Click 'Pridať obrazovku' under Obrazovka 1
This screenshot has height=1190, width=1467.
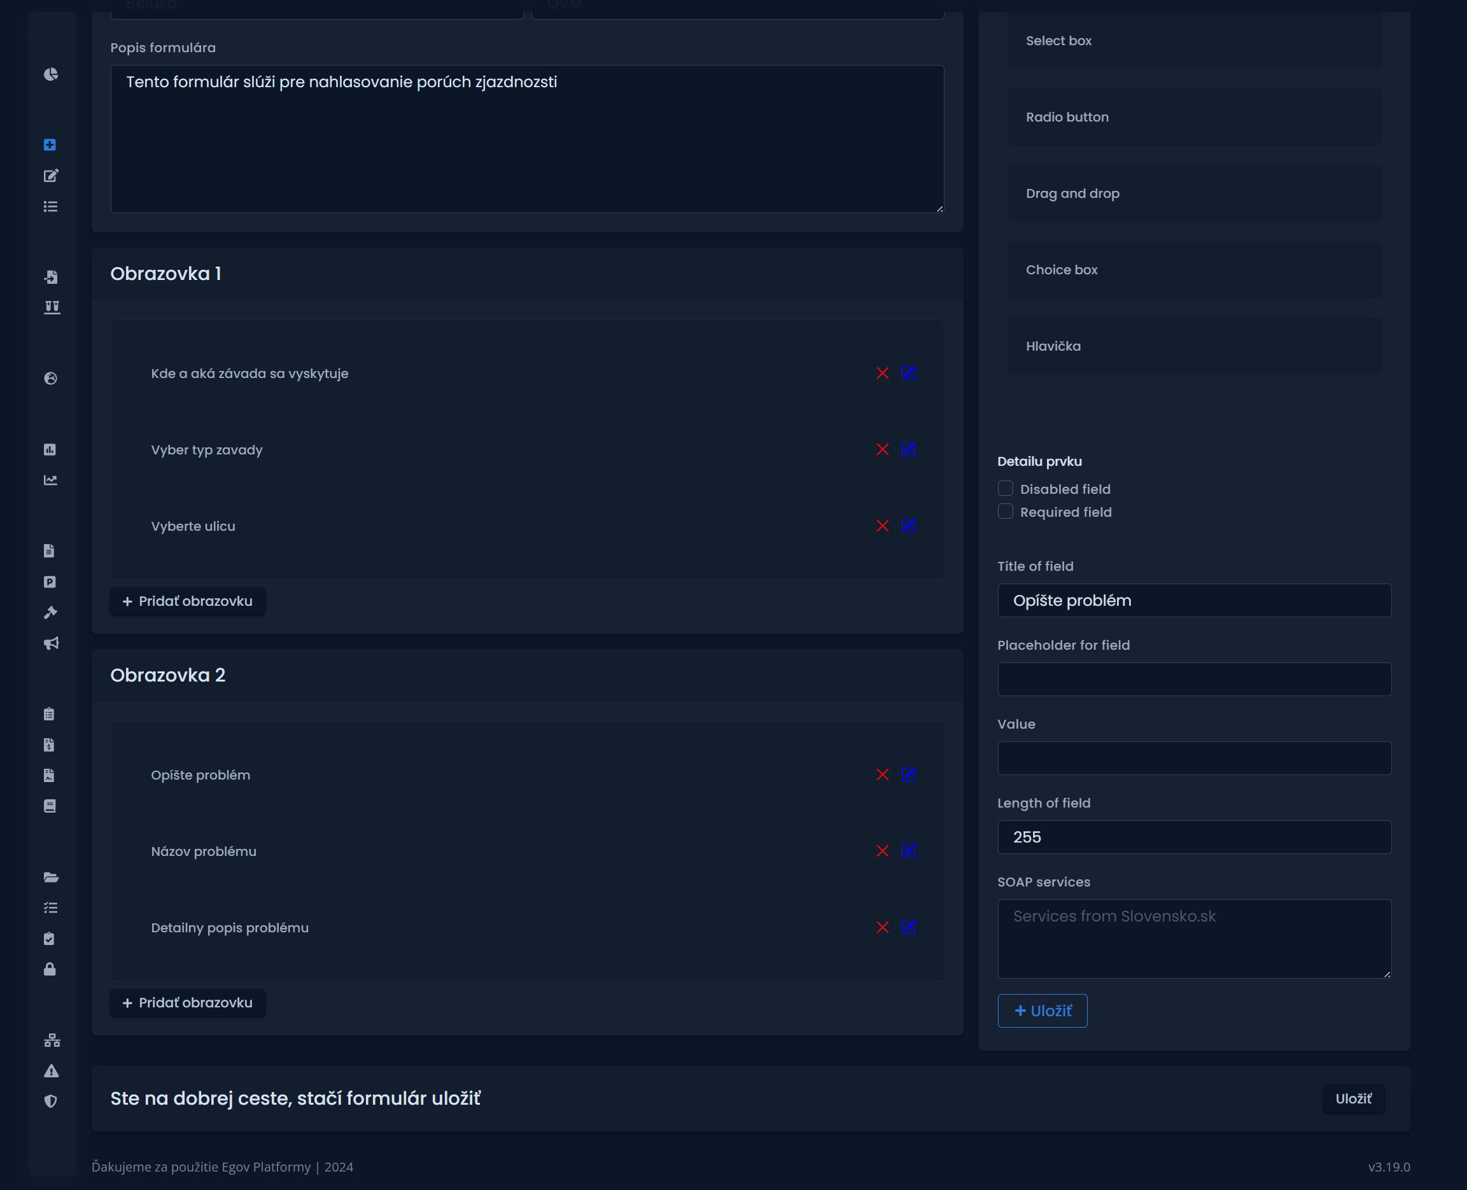tap(187, 601)
